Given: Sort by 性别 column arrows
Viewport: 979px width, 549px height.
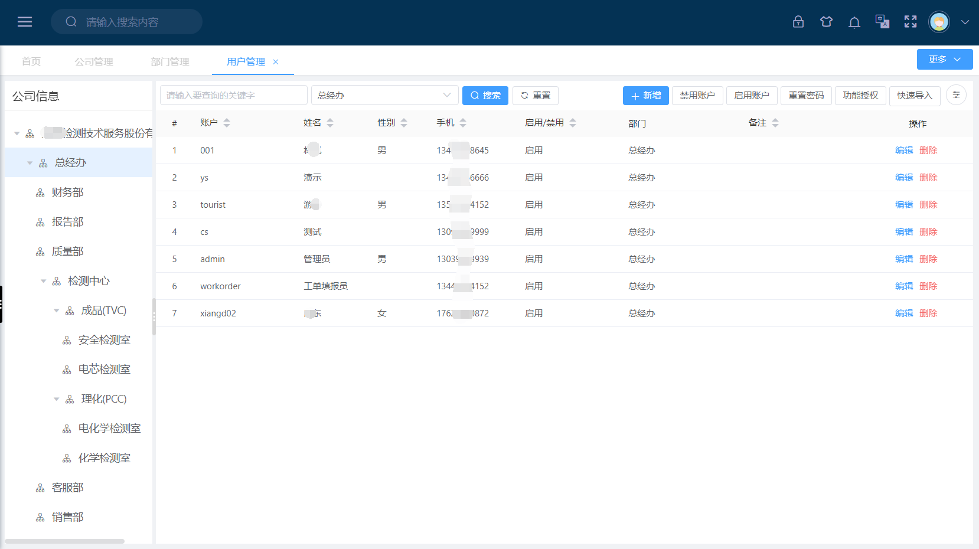Looking at the screenshot, I should pos(404,123).
